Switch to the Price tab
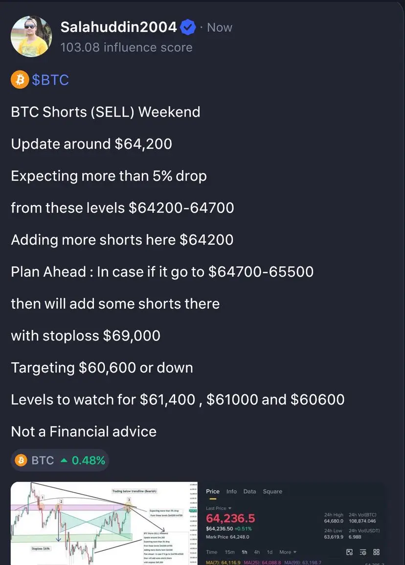 (x=213, y=491)
